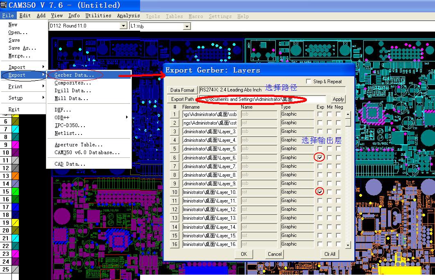Viewport: 435px width, 280px height.
Task: Click the CAM350 title bar application icon
Action: click(4, 5)
